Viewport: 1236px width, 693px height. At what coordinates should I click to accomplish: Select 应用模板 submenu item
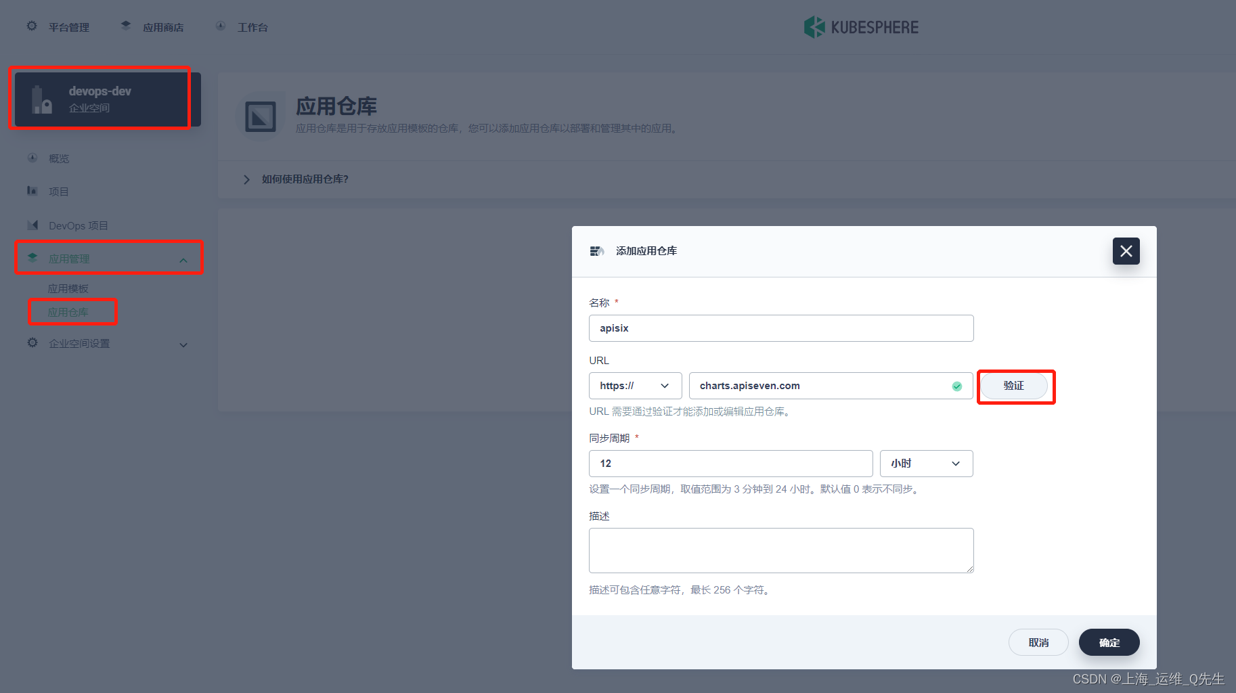pos(68,288)
